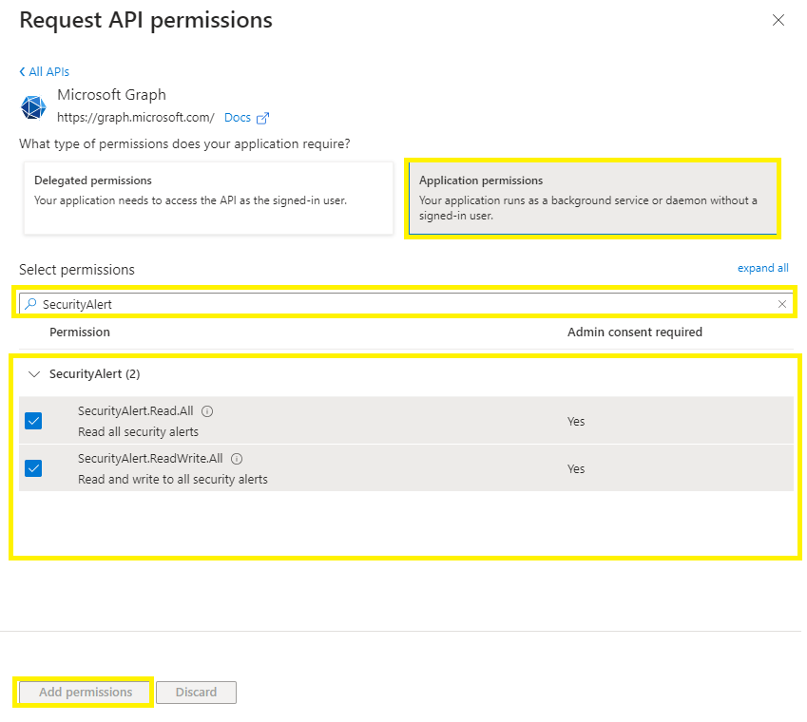Image resolution: width=807 pixels, height=722 pixels.
Task: Click the Microsoft Graph logo icon
Action: click(x=33, y=107)
